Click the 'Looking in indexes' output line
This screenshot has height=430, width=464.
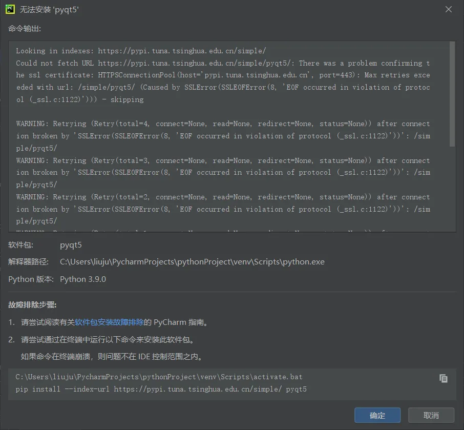click(141, 51)
